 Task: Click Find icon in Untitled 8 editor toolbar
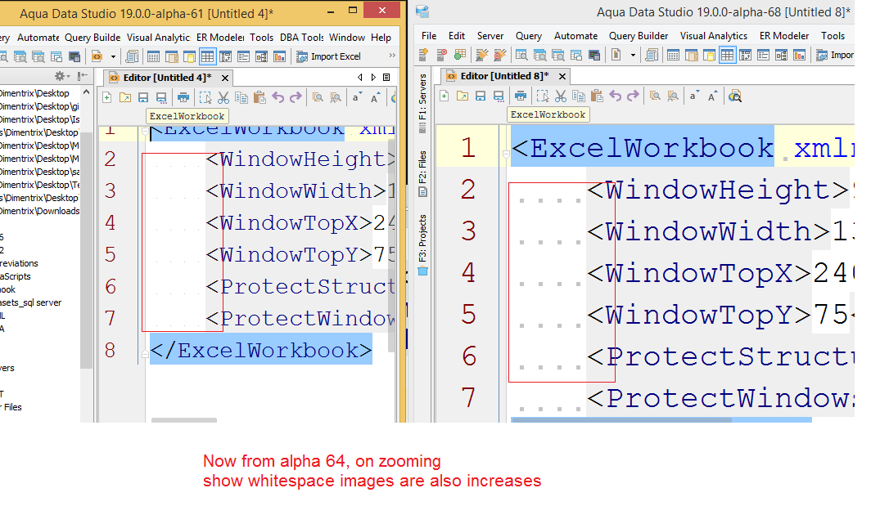click(655, 96)
